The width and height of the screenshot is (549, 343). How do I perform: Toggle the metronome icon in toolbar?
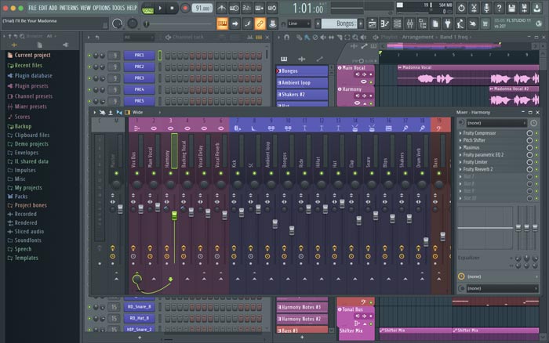coord(221,8)
